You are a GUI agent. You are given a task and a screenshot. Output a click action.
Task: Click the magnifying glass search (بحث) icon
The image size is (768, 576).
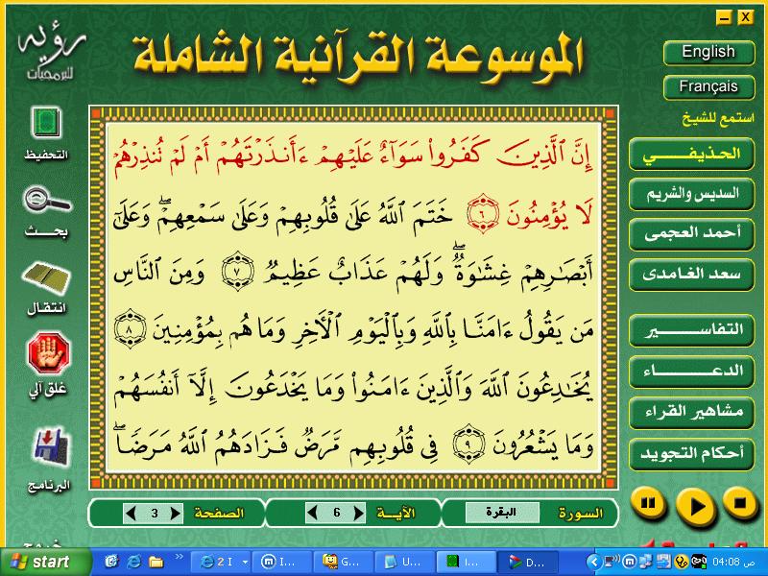[47, 200]
